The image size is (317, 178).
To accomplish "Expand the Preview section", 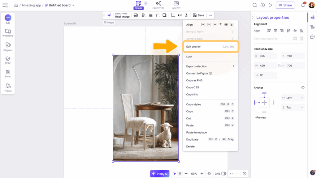I will point(260,117).
